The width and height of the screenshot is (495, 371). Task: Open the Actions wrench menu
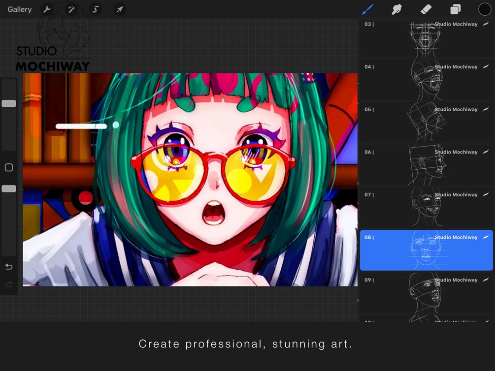coord(47,9)
